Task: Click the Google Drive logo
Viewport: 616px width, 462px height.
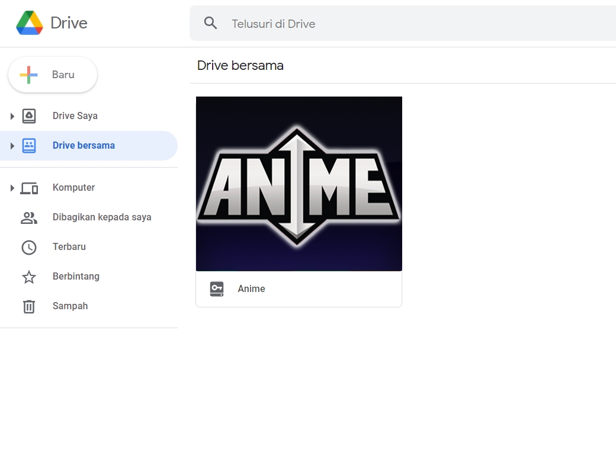Action: click(x=30, y=23)
